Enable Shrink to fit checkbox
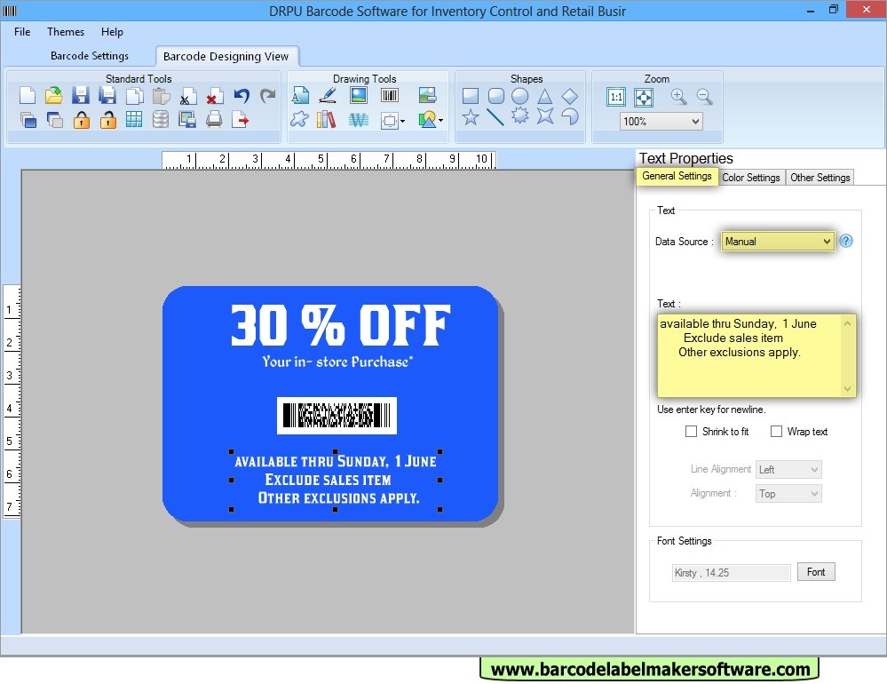 pyautogui.click(x=691, y=432)
